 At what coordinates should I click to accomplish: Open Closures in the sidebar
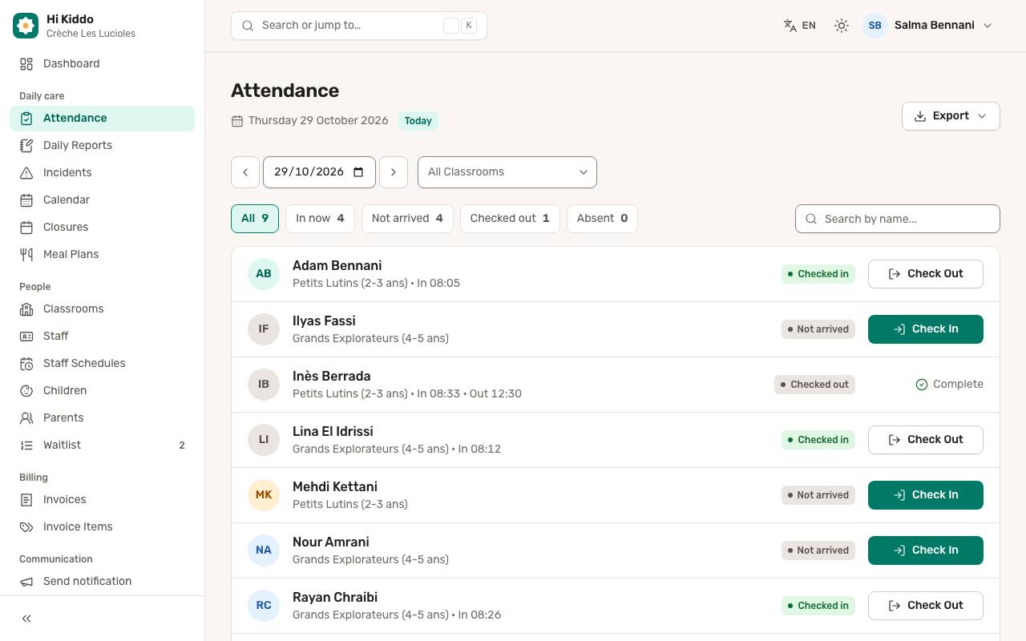point(102,227)
